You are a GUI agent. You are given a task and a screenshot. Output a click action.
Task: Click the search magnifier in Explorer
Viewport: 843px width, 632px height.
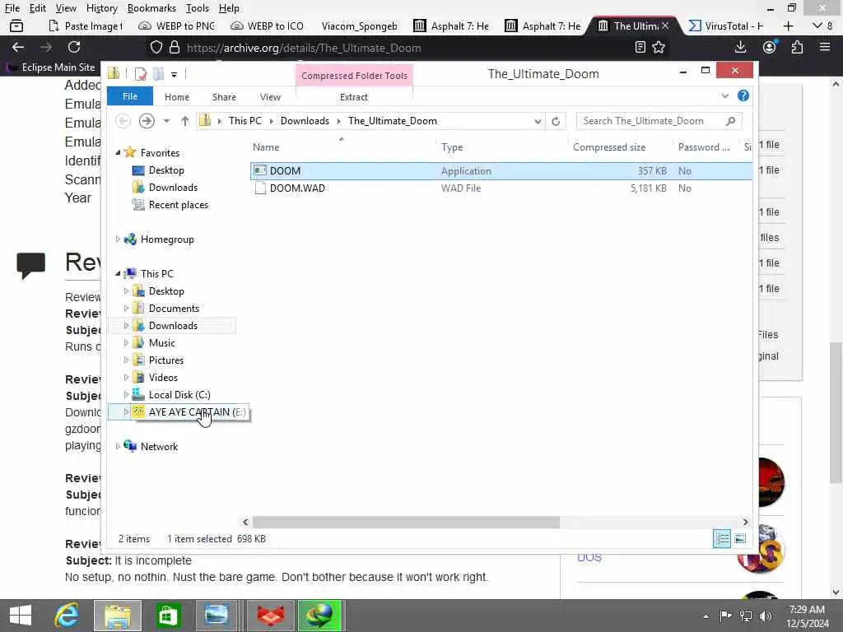coord(730,121)
